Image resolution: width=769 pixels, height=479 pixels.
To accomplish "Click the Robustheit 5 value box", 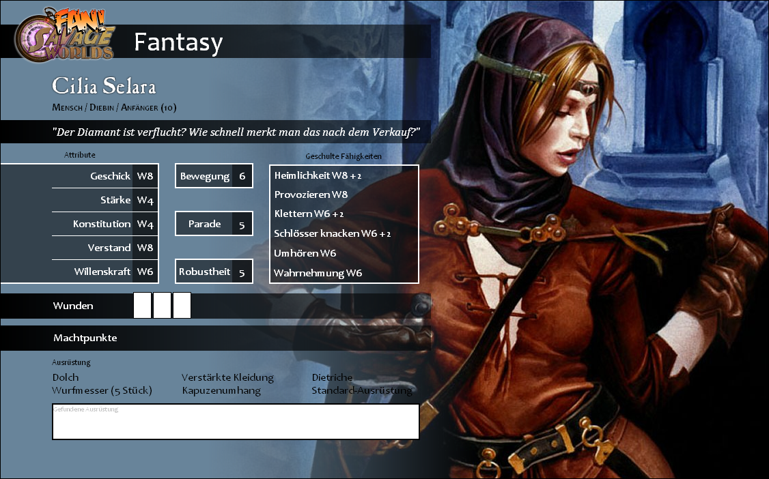I will (214, 272).
